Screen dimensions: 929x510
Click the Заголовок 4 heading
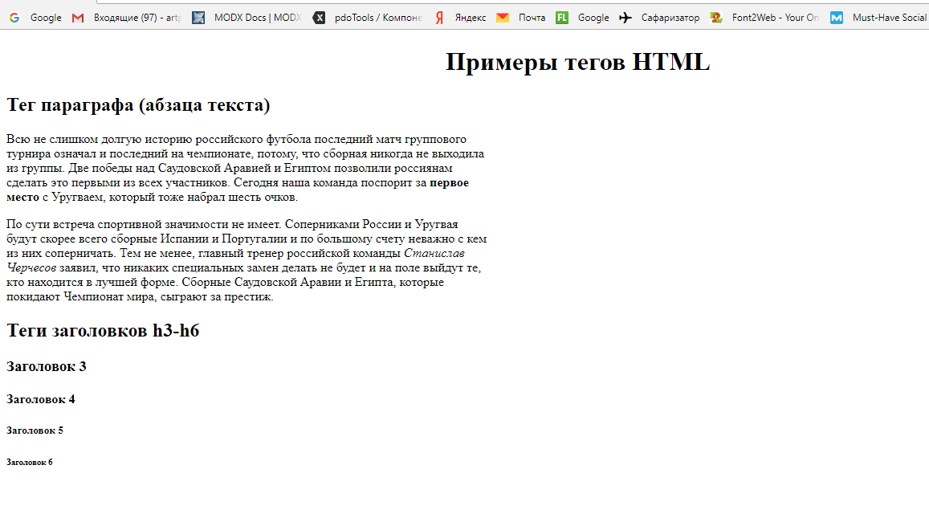41,399
